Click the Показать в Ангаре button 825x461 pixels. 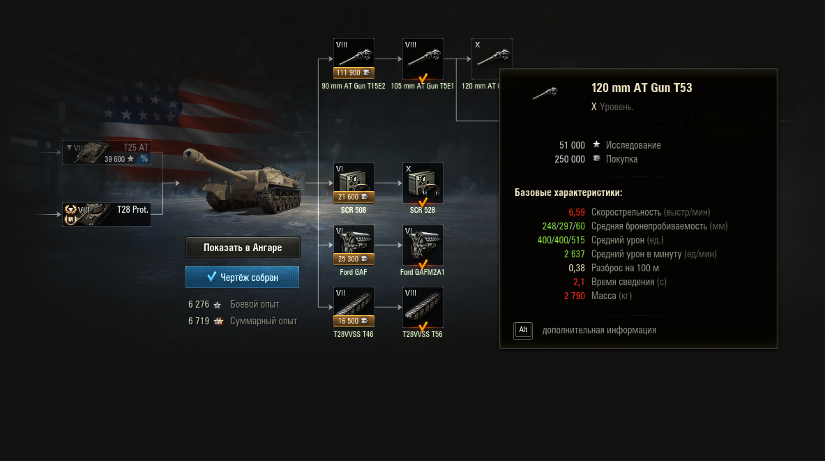[x=243, y=248]
